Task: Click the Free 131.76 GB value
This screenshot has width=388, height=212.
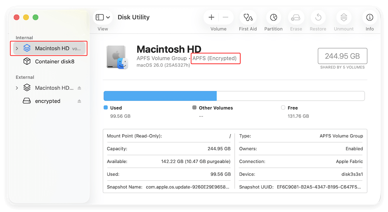Action: pos(298,116)
